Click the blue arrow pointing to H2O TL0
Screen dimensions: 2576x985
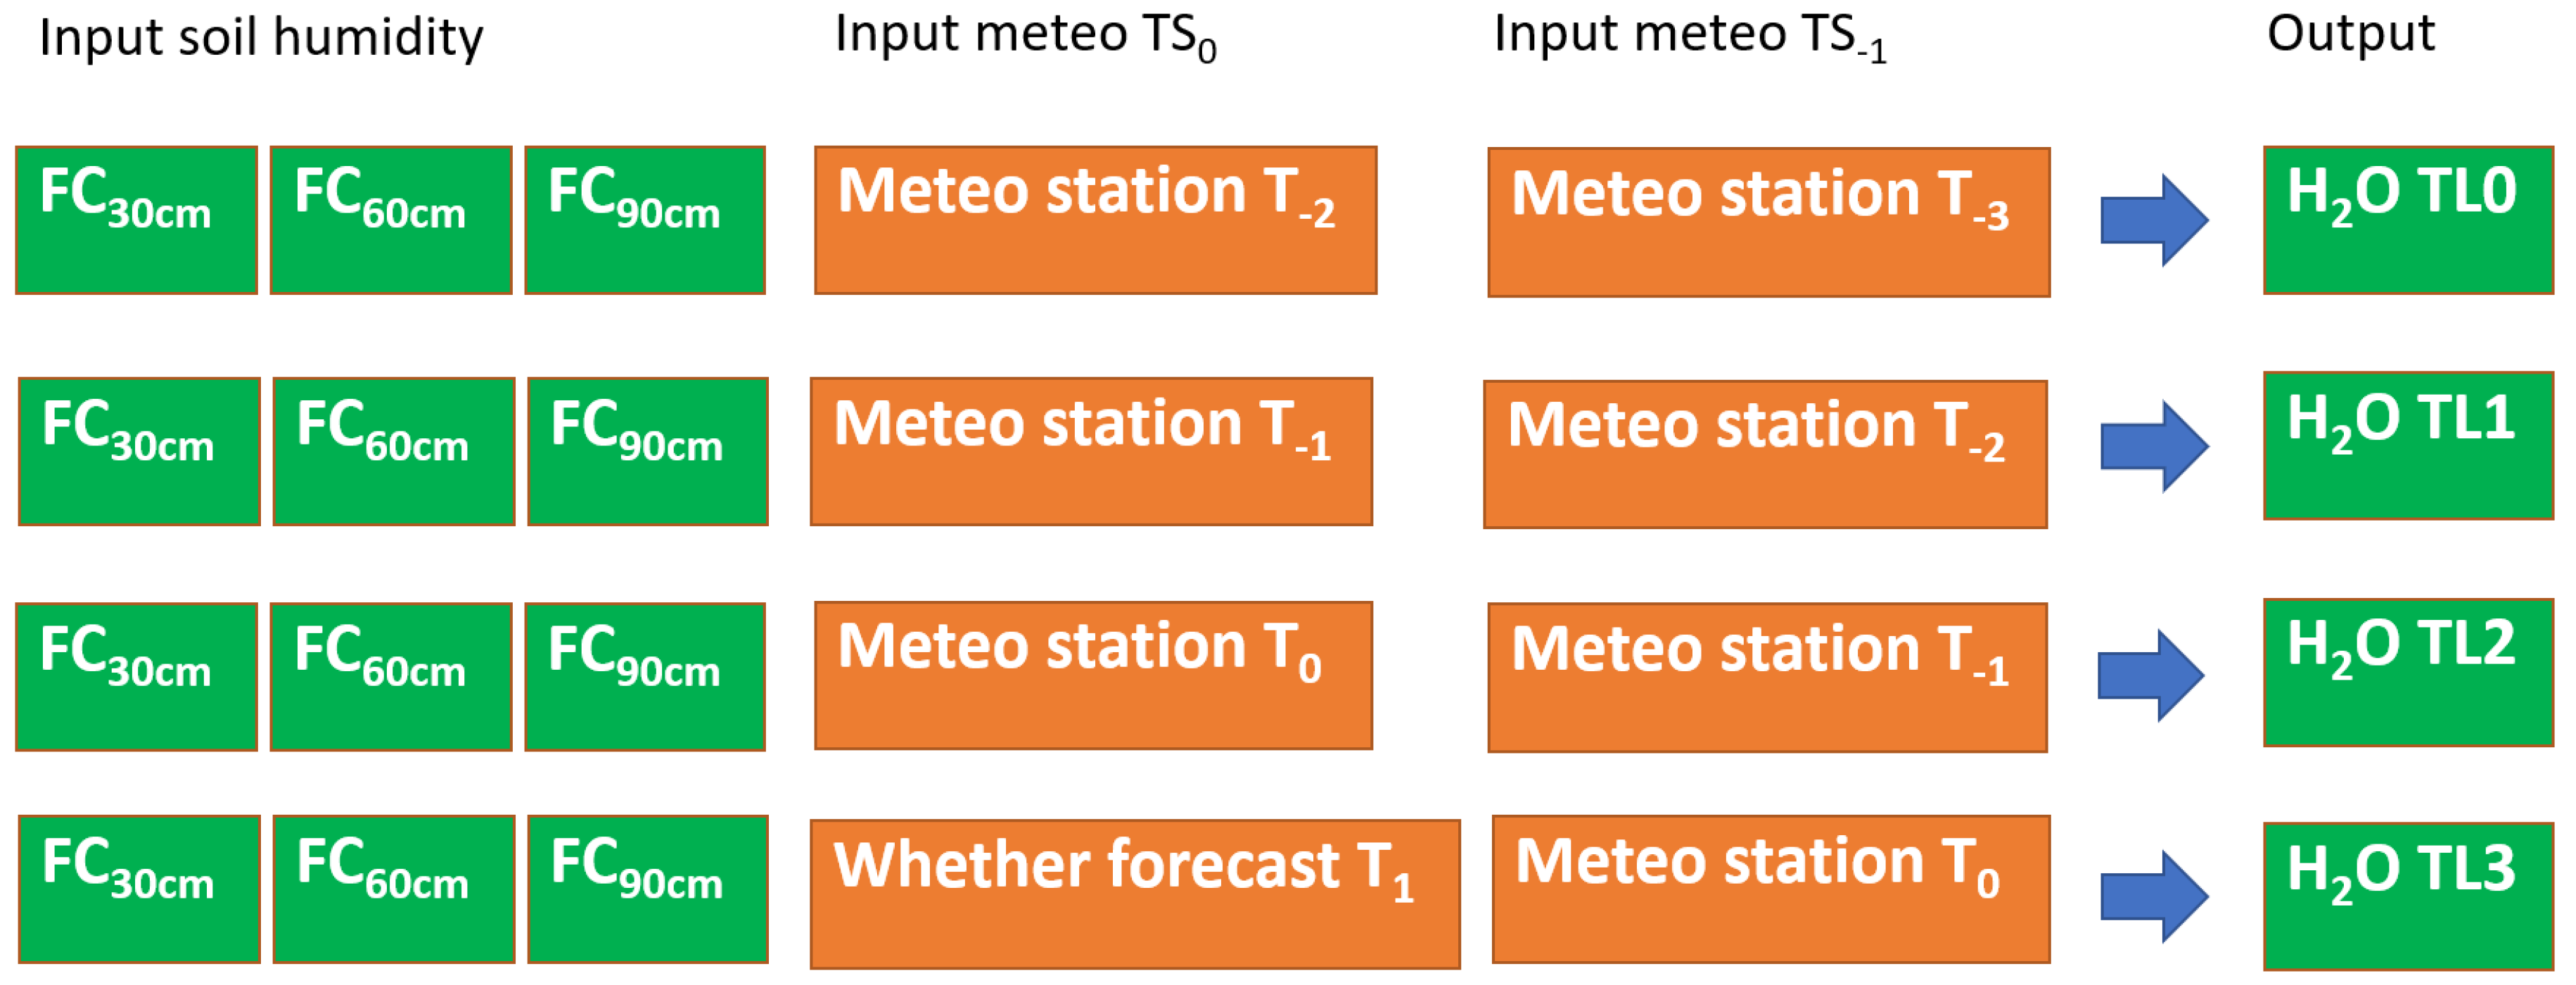click(2153, 220)
